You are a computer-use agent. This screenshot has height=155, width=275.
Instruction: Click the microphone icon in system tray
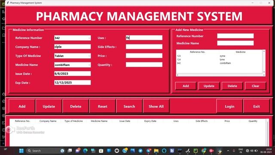[234, 151]
